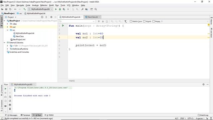Image resolution: width=213 pixels, height=120 pixels.
Task: Expand the < 1.8 > JDK node
Action: (x=7, y=46)
